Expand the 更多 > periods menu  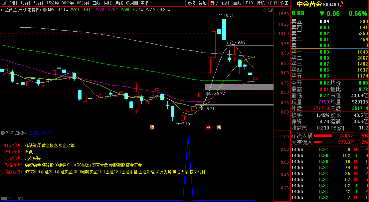(x=146, y=3)
